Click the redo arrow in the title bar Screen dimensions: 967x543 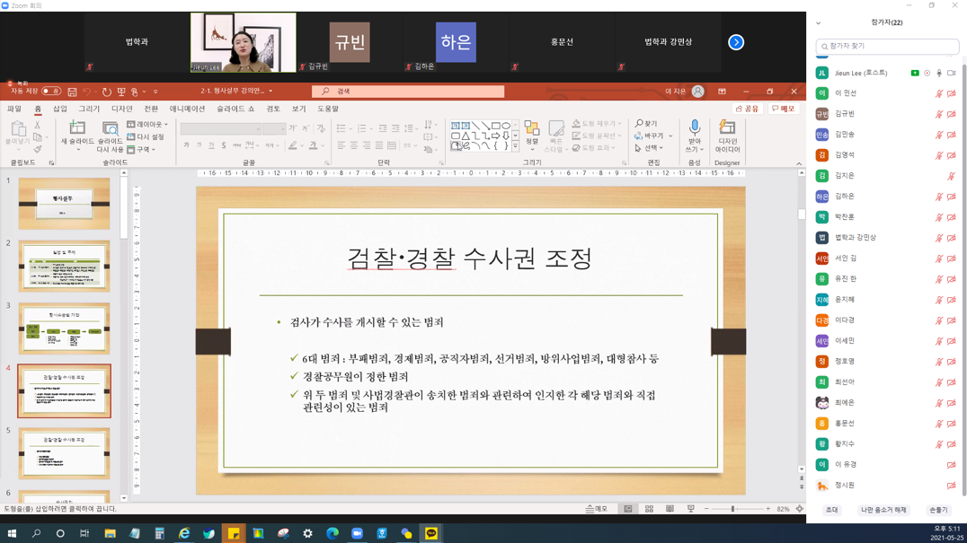(x=107, y=92)
